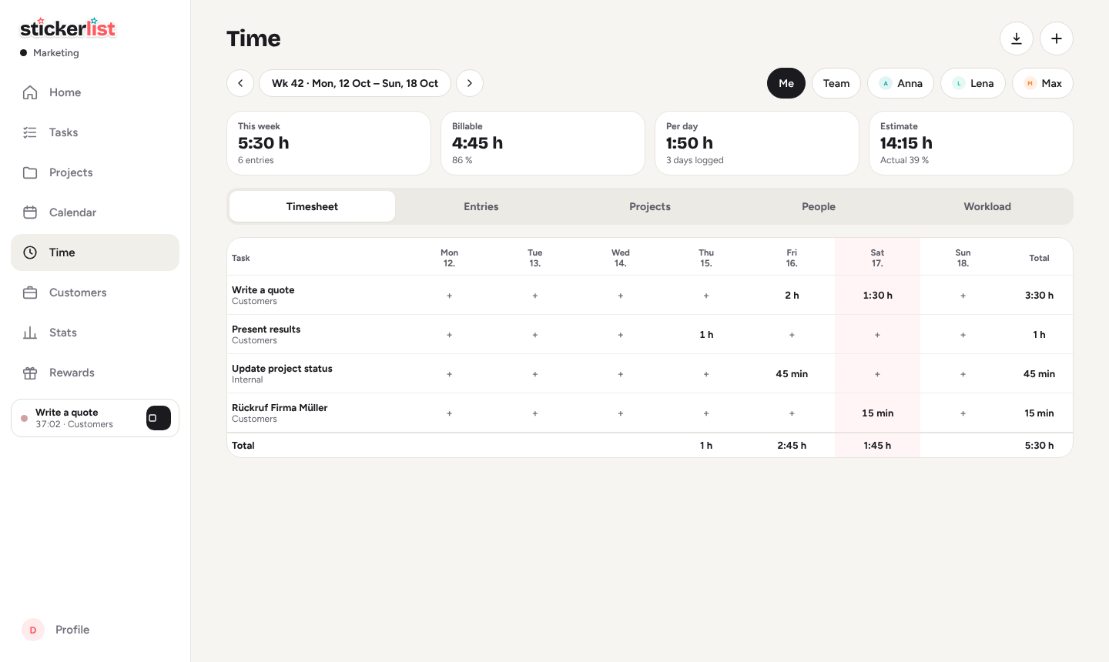This screenshot has height=662, width=1109.
Task: Click the plus add entry icon
Action: tap(1057, 38)
